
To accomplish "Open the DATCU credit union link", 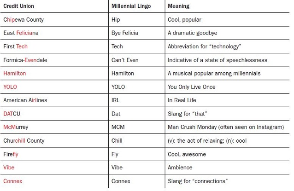I will pos(12,114).
